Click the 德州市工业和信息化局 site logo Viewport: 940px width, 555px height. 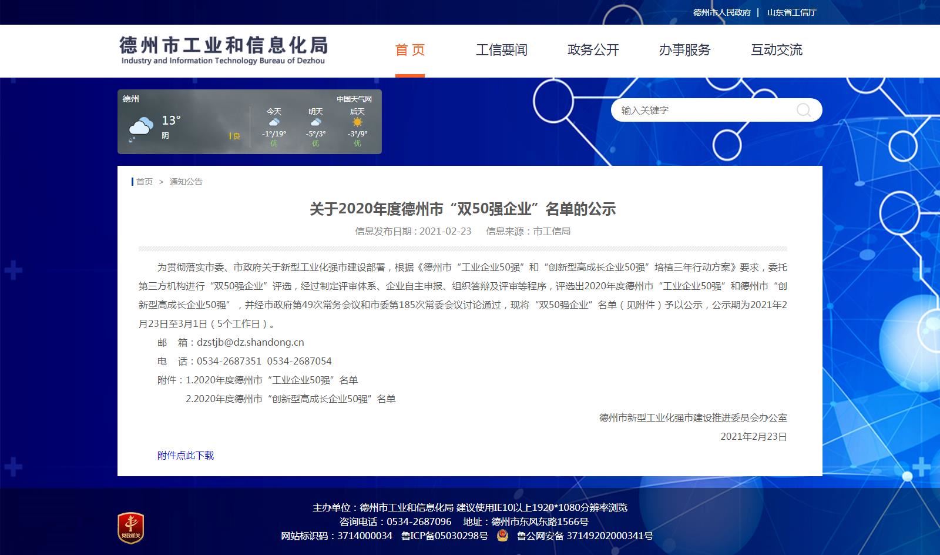point(223,50)
